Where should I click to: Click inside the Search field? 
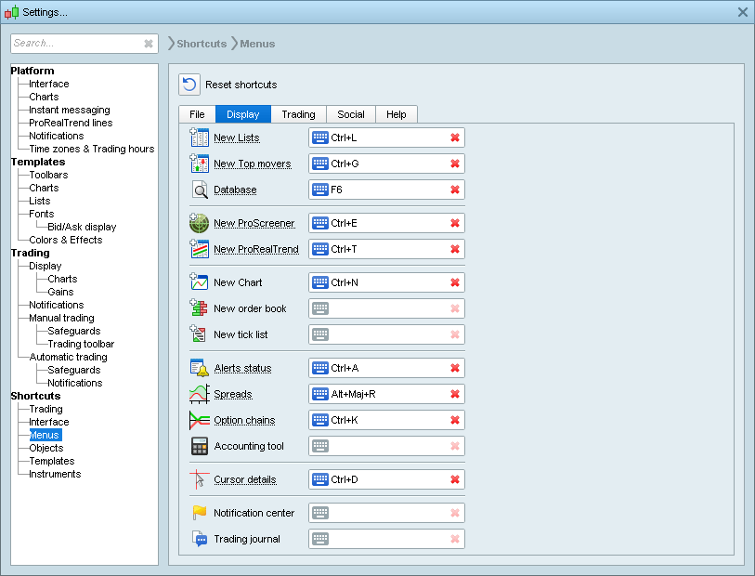(x=74, y=44)
